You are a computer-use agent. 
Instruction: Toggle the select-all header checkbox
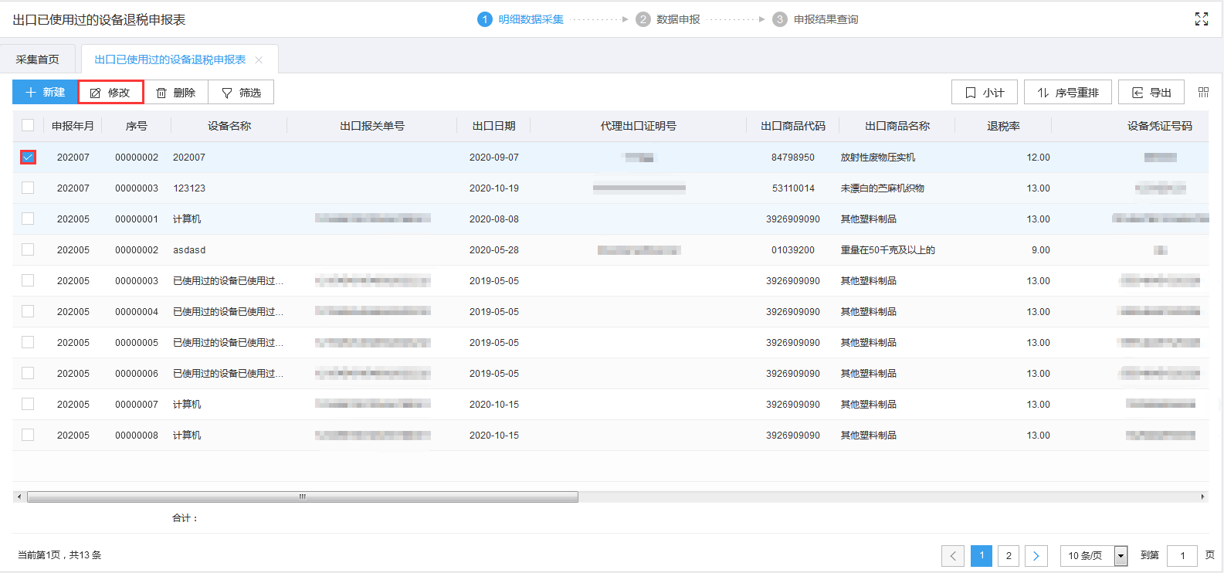click(x=28, y=126)
